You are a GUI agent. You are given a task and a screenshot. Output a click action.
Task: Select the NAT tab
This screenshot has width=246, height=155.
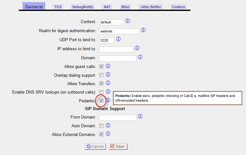tap(107, 7)
